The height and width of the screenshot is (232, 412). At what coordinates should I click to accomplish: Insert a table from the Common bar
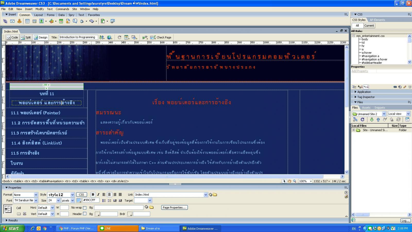(27, 21)
